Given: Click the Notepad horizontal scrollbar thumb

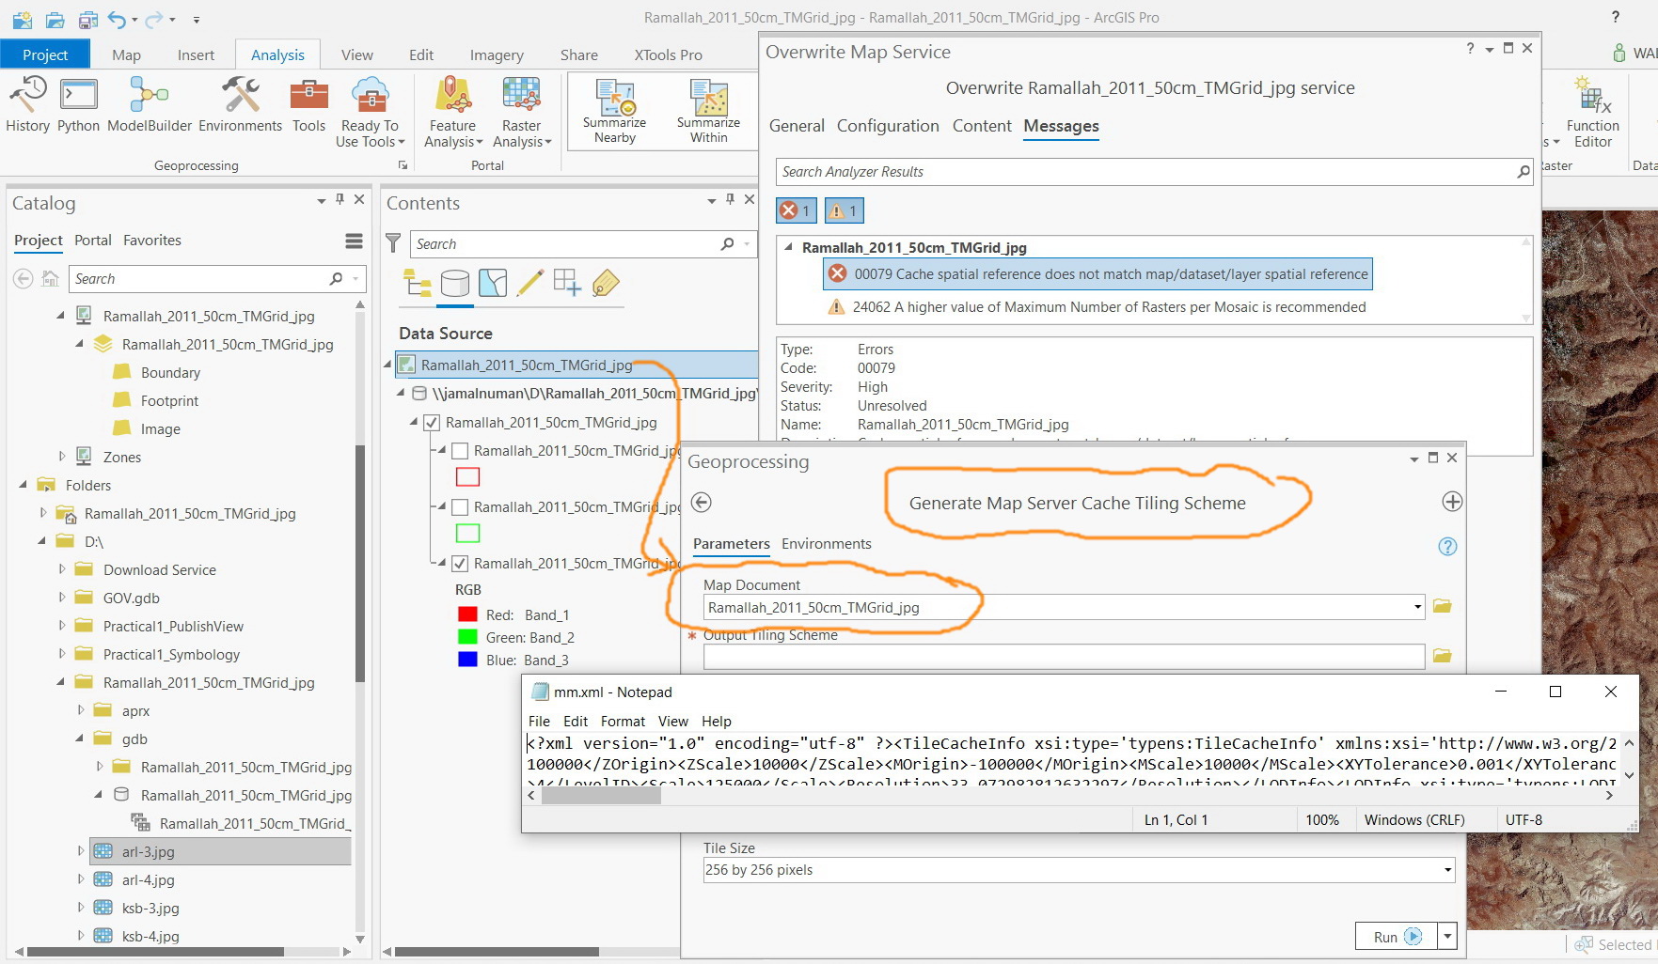Looking at the screenshot, I should (601, 795).
